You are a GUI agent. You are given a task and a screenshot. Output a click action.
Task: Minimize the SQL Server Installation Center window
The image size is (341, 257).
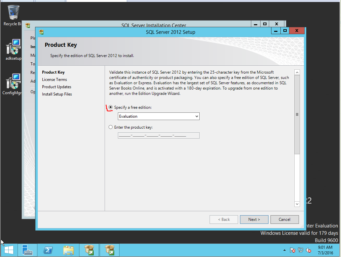click(256, 24)
